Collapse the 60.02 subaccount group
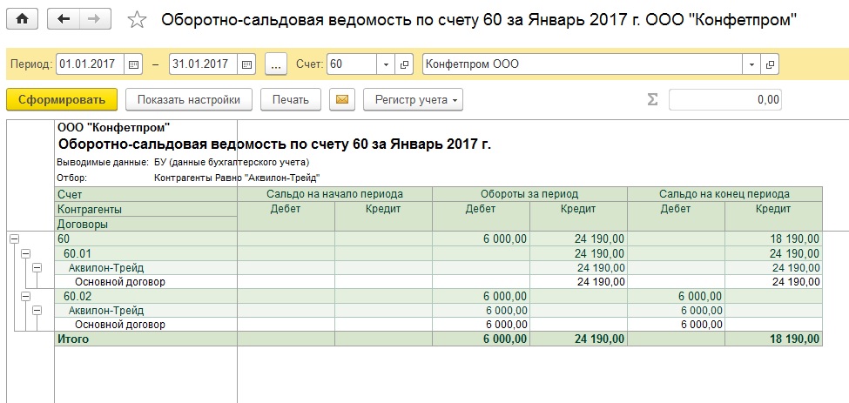Image resolution: width=849 pixels, height=403 pixels. tap(25, 296)
